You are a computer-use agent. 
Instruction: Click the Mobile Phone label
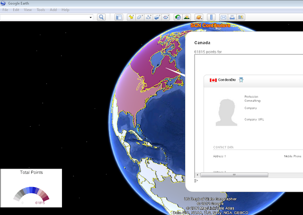click(x=293, y=156)
